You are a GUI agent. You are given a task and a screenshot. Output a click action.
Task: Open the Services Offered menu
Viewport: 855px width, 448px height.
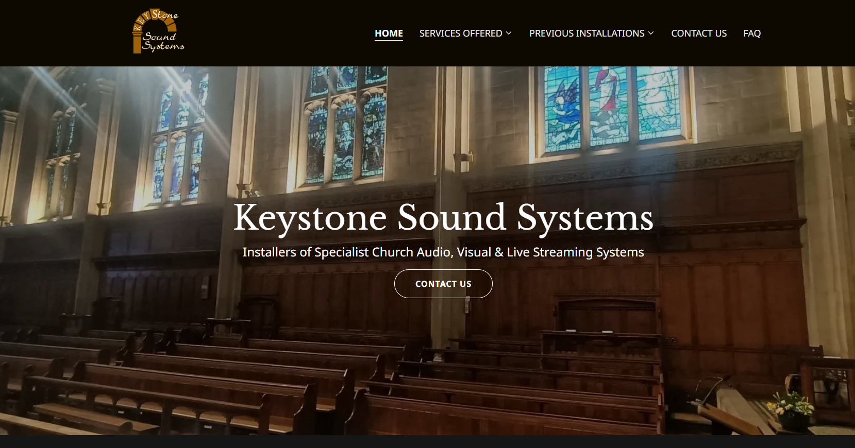click(x=460, y=33)
